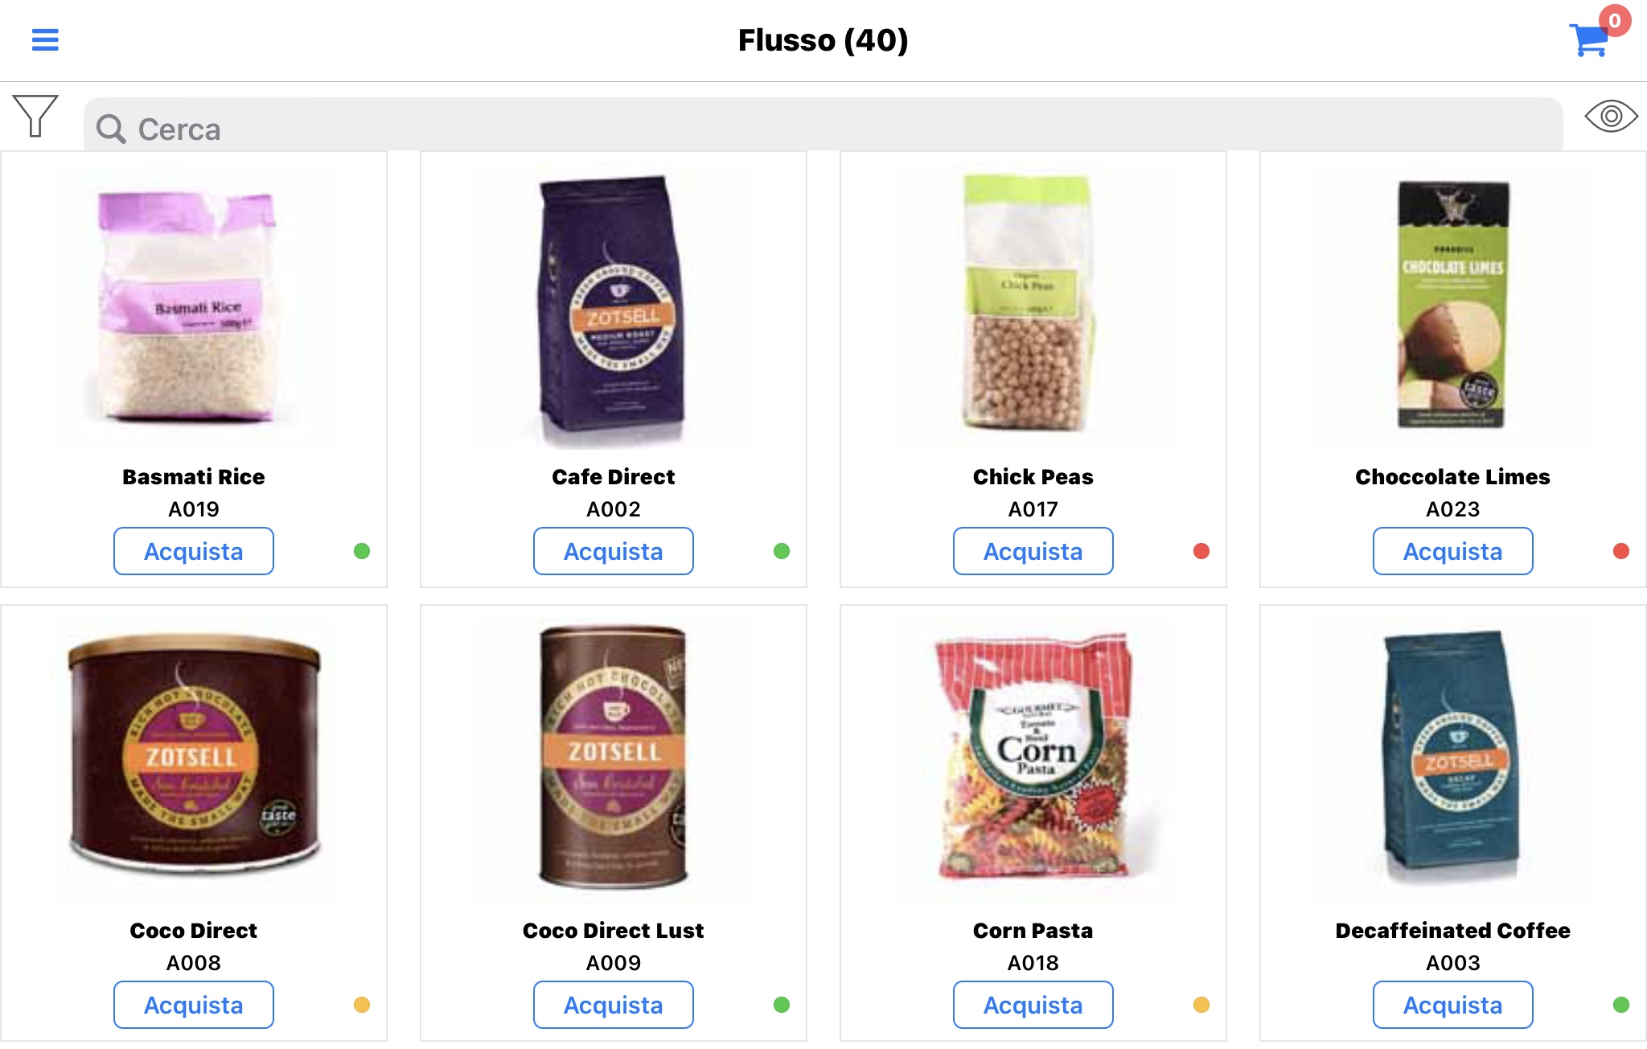Open the shopping cart
This screenshot has width=1647, height=1049.
coord(1589,40)
